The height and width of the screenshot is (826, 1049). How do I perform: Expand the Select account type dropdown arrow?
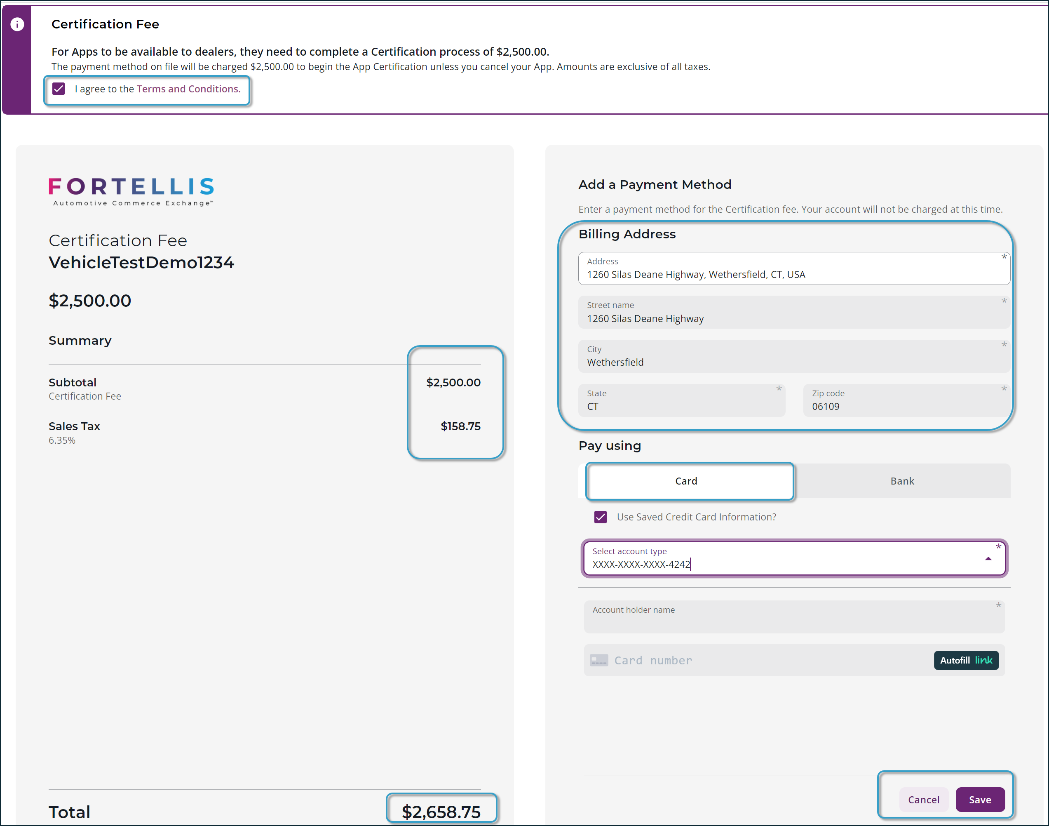tap(988, 558)
